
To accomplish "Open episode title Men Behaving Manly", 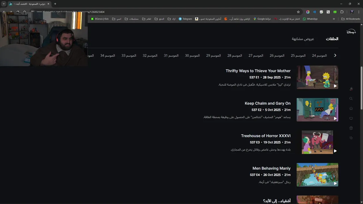I will tap(271, 168).
